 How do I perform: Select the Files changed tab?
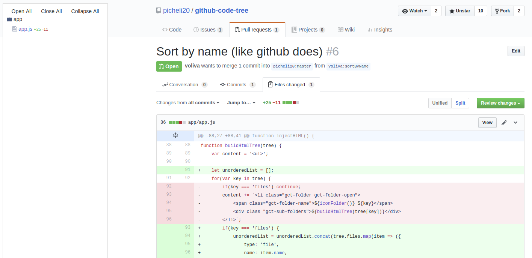click(291, 85)
